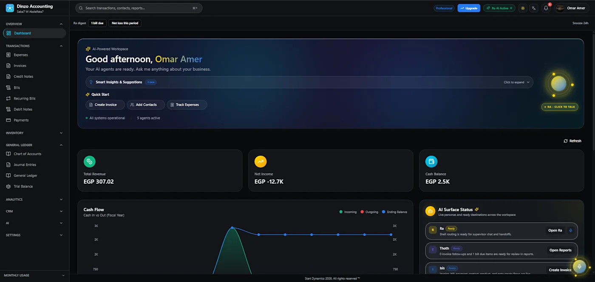This screenshot has height=282, width=595.
Task: Click Open Reports in Thoth row
Action: click(560, 250)
